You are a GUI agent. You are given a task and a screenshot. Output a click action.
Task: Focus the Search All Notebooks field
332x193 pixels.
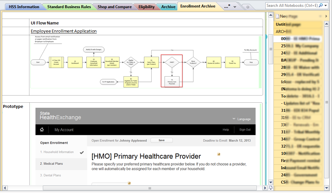[x=292, y=6]
